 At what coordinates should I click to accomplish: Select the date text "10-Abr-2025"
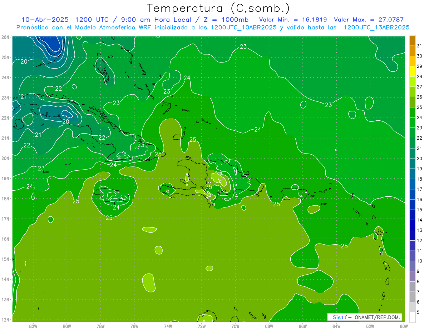(x=45, y=20)
